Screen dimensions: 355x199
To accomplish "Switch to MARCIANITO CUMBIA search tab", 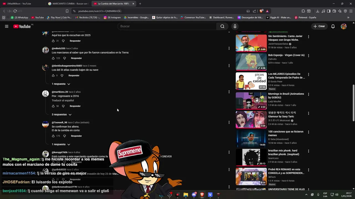I will point(68,4).
